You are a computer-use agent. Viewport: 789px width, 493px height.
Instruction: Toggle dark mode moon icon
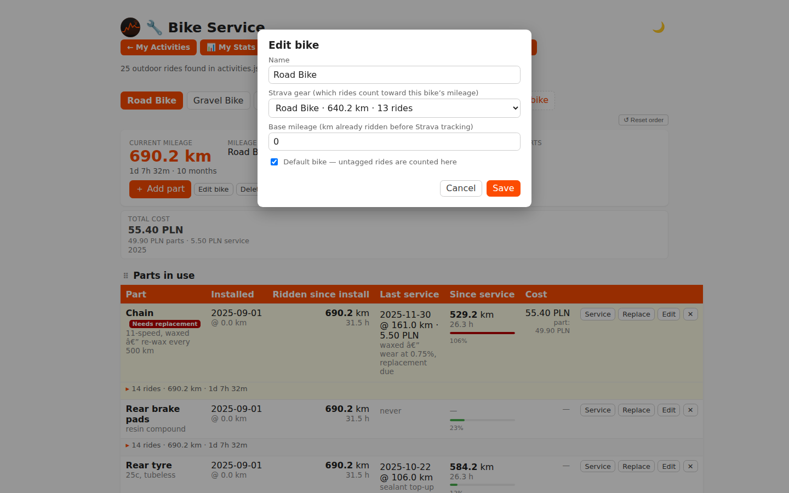(x=658, y=27)
